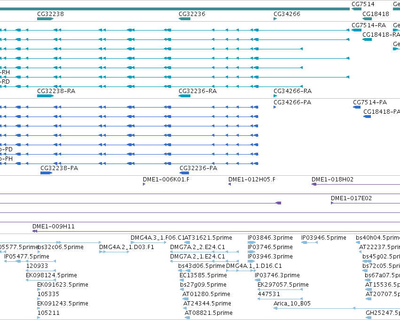The height and width of the screenshot is (320, 400).
Task: Open the CG7514-RA transcript label
Action: tap(369, 25)
